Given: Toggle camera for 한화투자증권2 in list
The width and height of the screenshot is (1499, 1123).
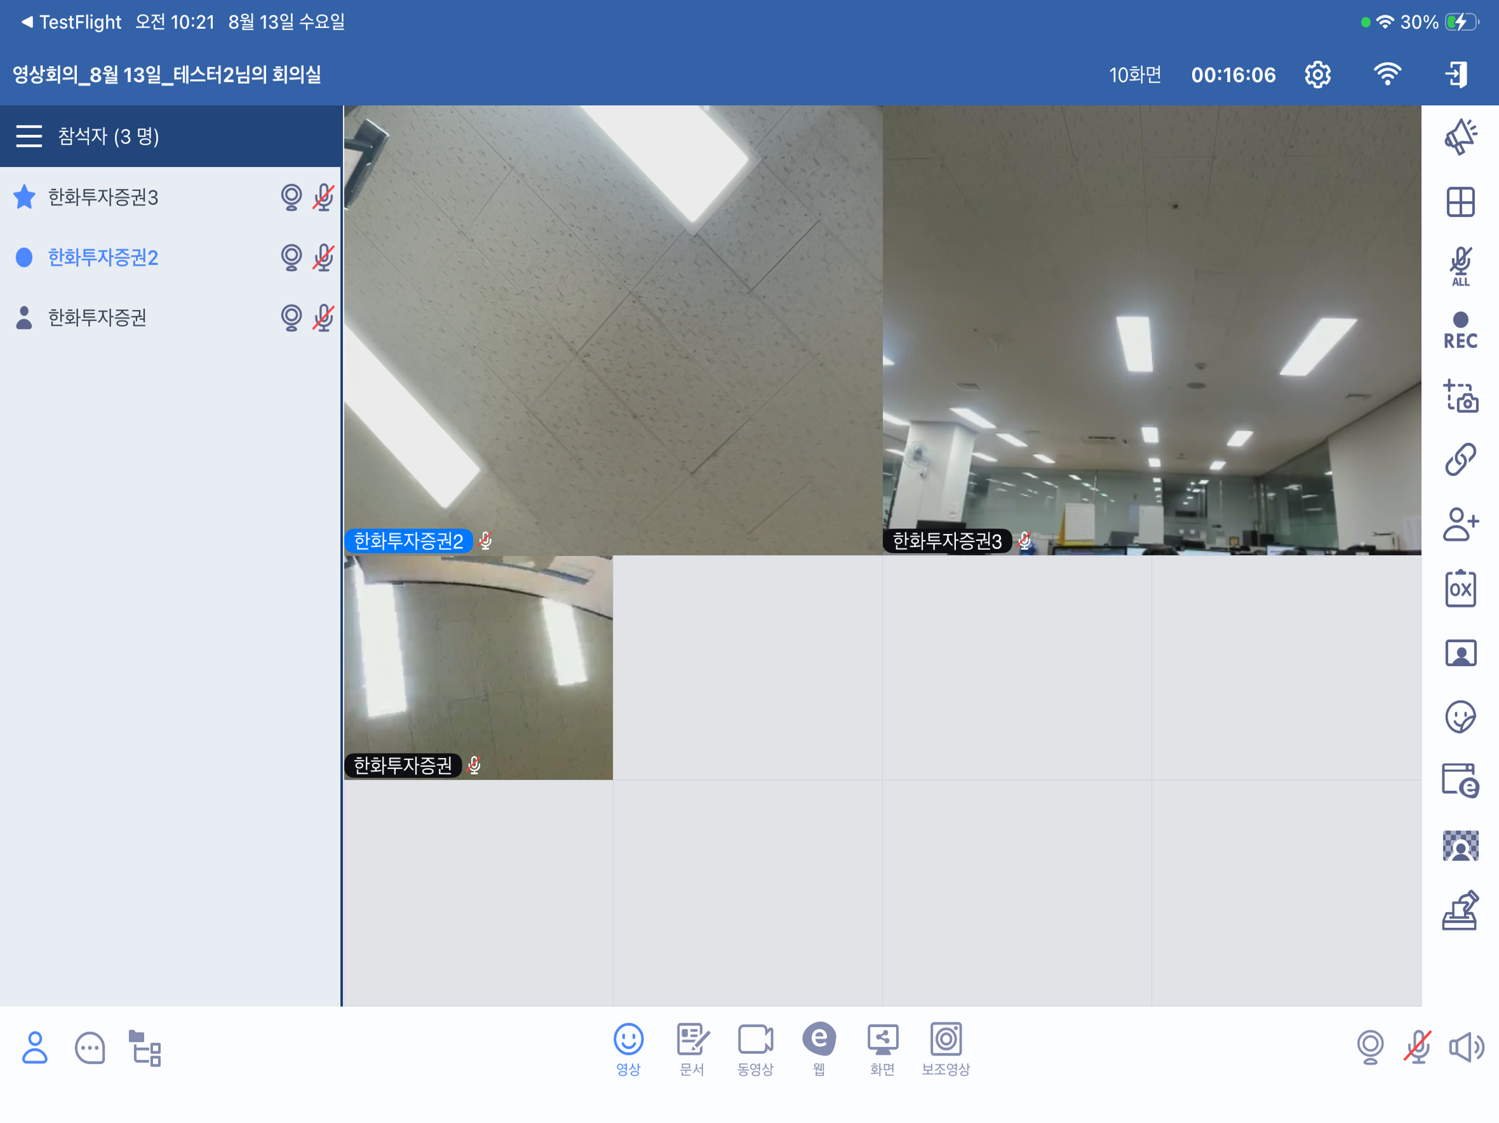Looking at the screenshot, I should click(291, 257).
